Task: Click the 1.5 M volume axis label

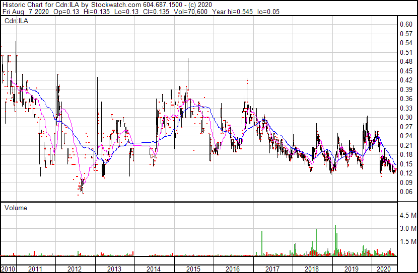Action: (x=407, y=242)
